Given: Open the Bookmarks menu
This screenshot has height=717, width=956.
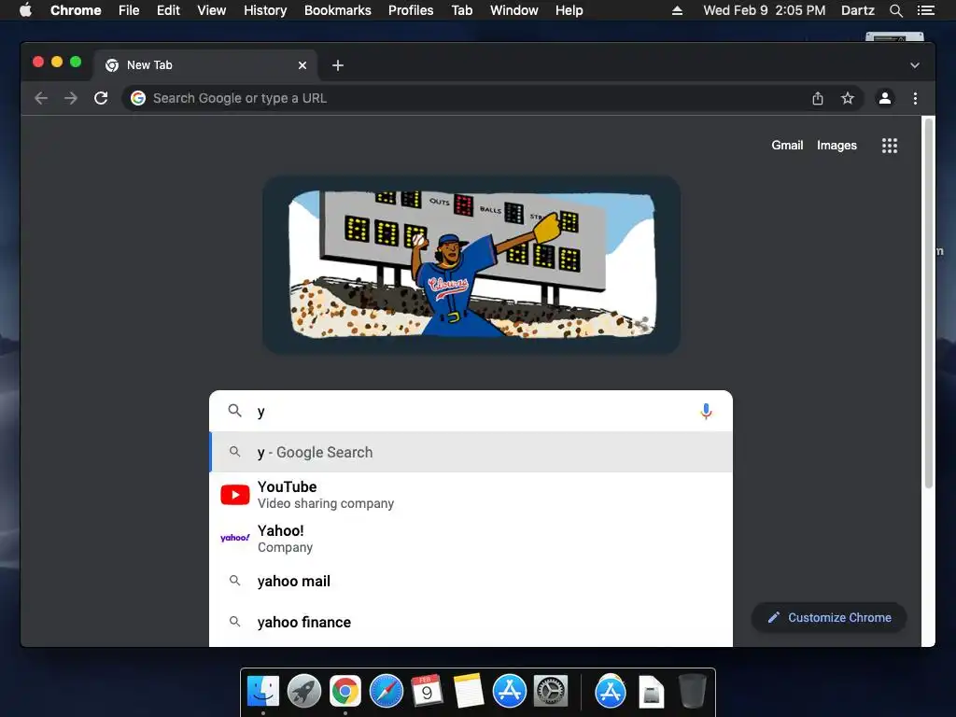Looking at the screenshot, I should [338, 10].
